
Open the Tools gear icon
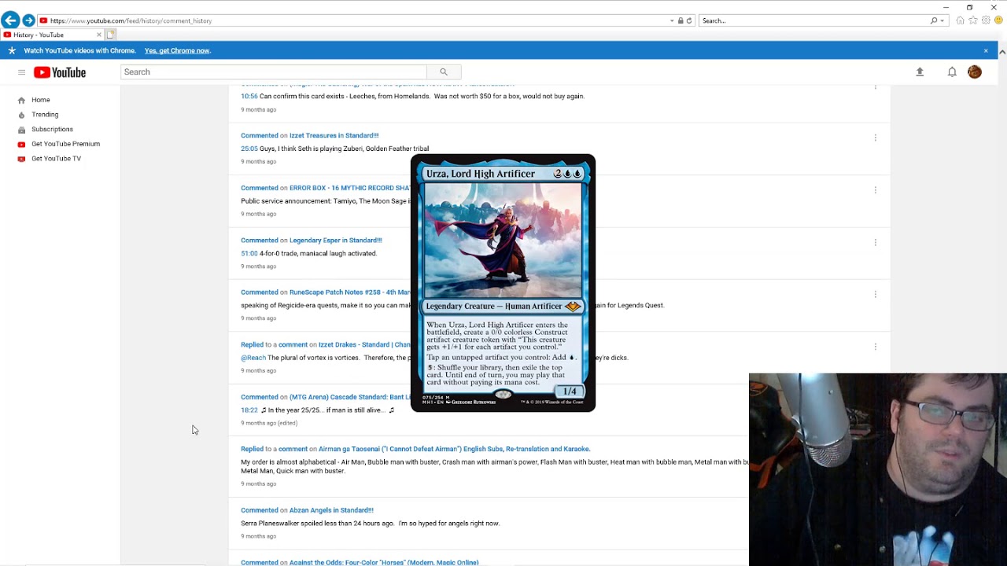986,20
